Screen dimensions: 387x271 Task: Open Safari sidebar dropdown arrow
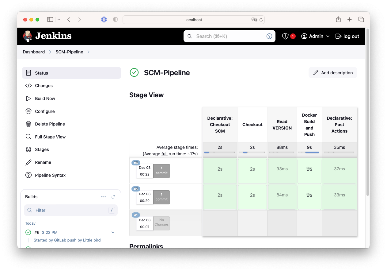(59, 20)
